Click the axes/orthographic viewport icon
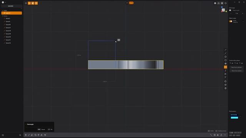246x138 pixels. point(219,3)
